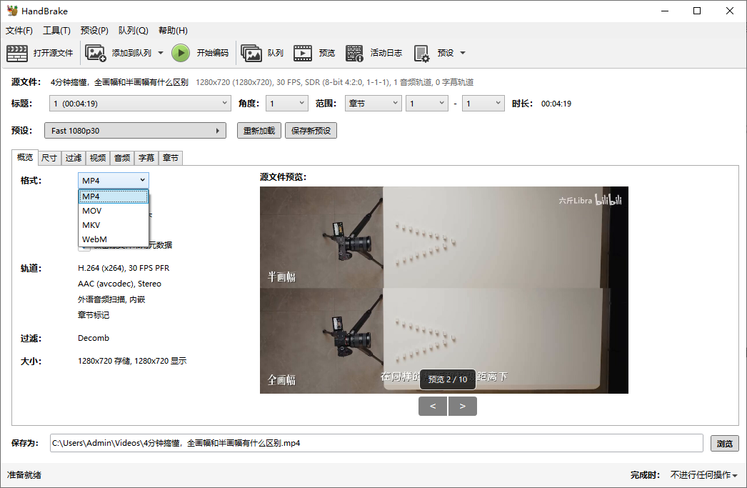Switch to the 概览 tab
The image size is (747, 488).
coord(25,157)
